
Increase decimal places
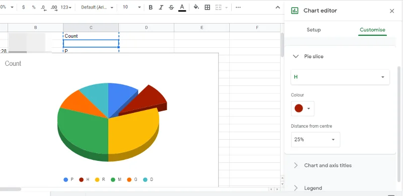pyautogui.click(x=54, y=8)
